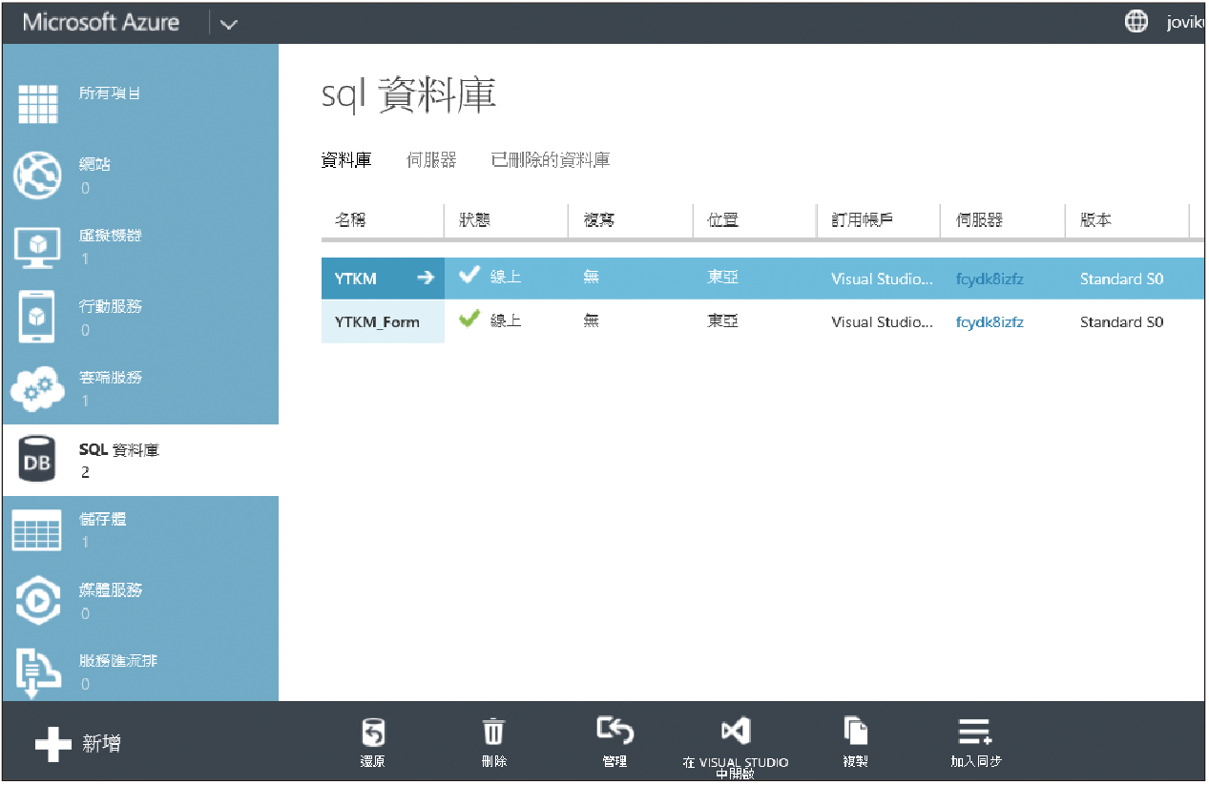
Task: Click the Restore (還原) database icon
Action: tap(373, 733)
